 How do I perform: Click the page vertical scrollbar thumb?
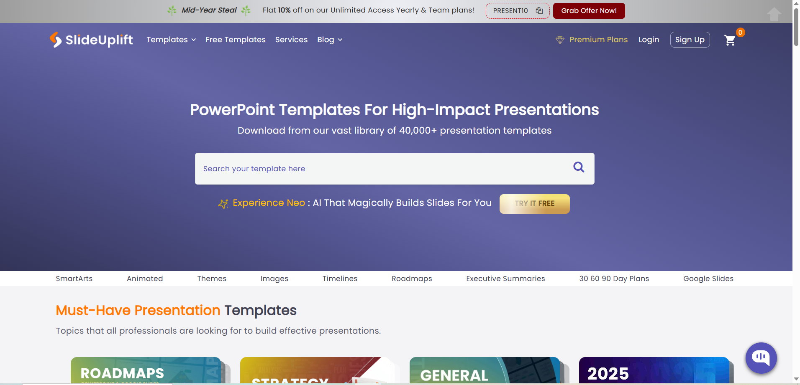click(796, 27)
